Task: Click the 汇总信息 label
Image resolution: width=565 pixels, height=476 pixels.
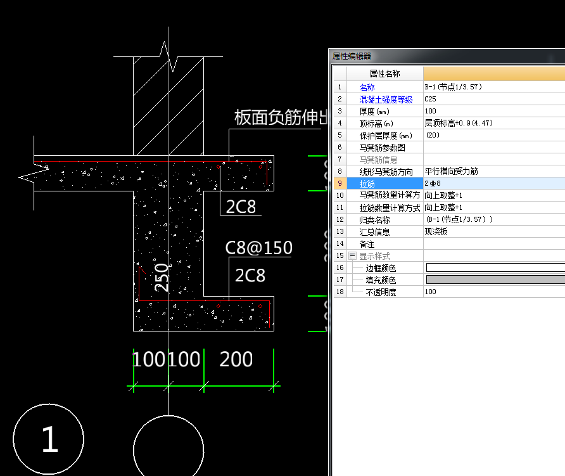Action: (x=374, y=232)
